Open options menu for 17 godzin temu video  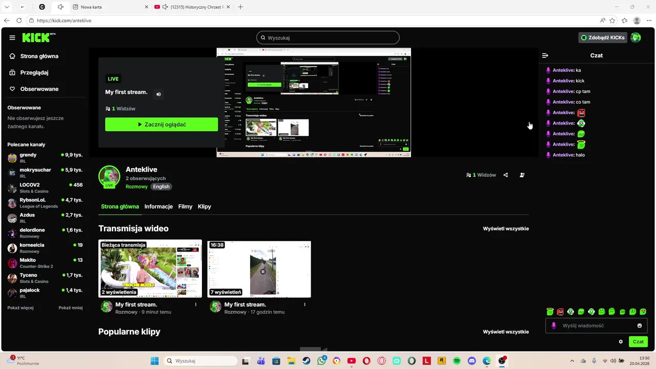(304, 304)
